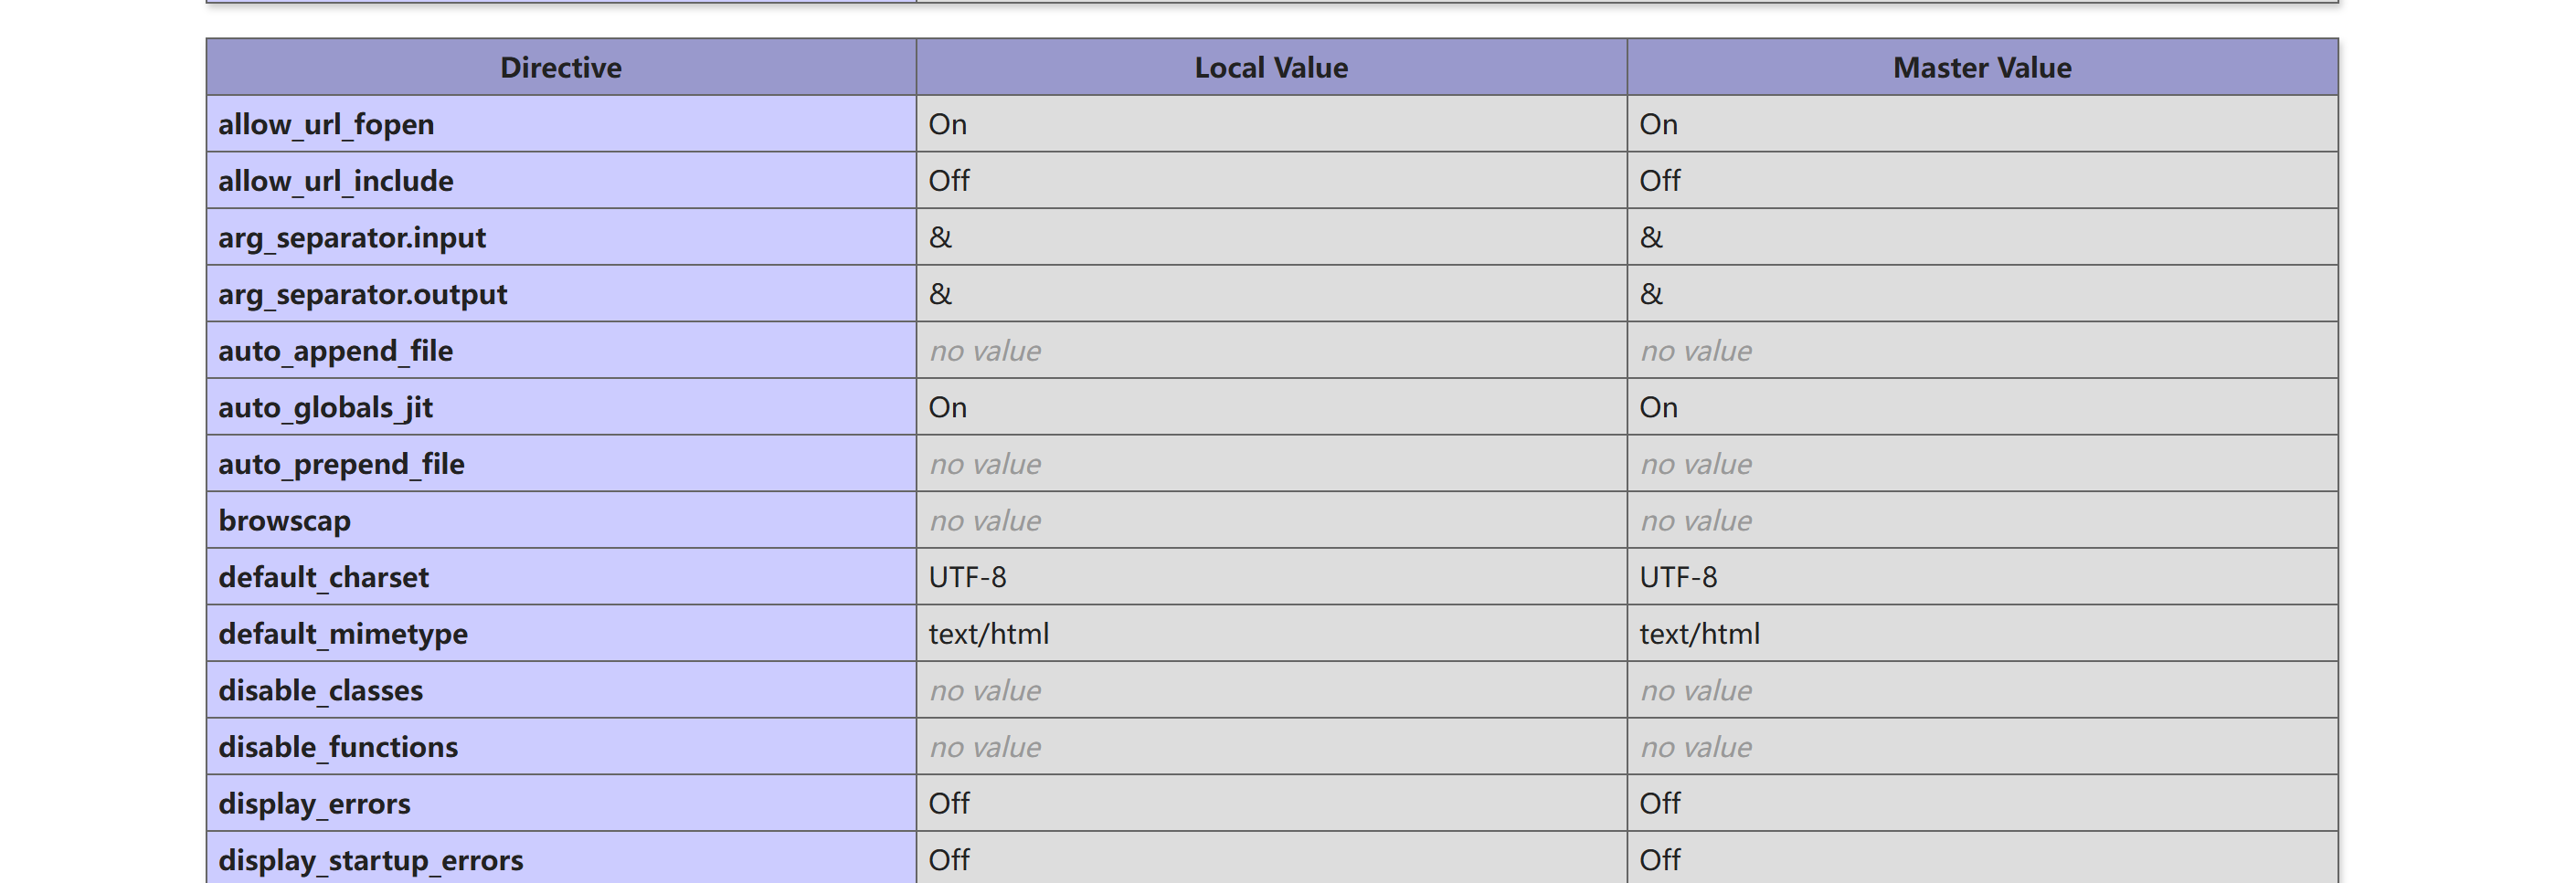Click default_charset local value UTF-8

[967, 577]
